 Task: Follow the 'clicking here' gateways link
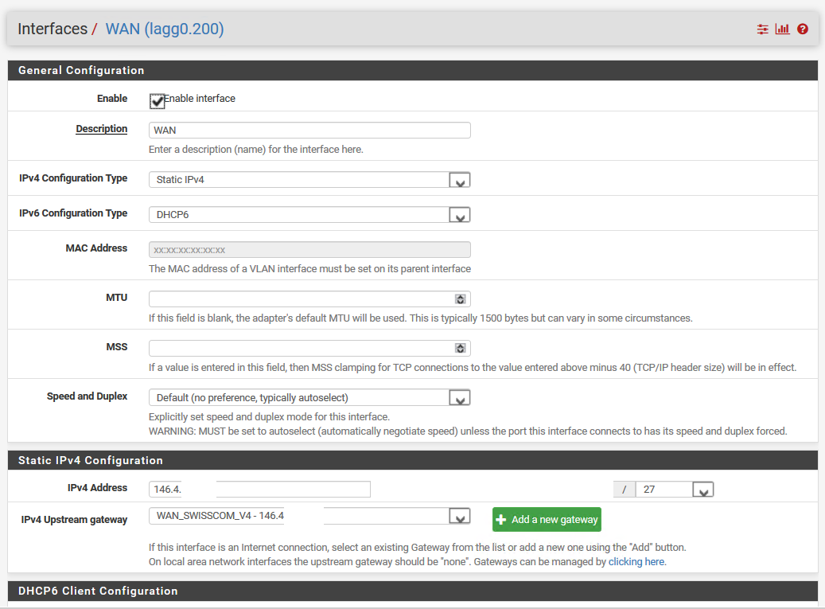coord(636,561)
